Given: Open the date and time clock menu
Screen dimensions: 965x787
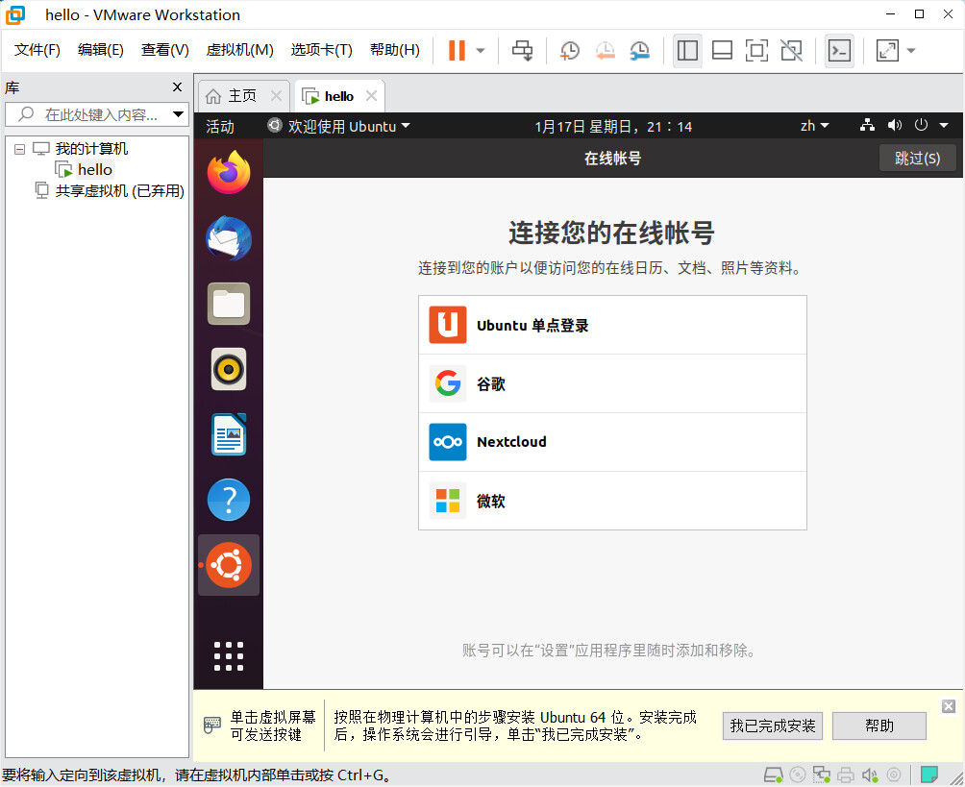Looking at the screenshot, I should click(613, 127).
